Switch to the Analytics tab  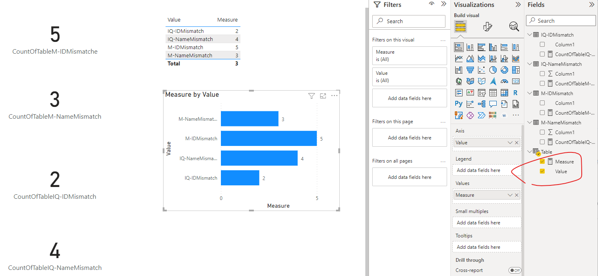(514, 27)
